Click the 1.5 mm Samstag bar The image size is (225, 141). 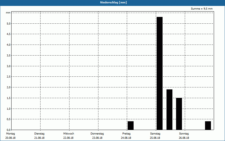pos(179,114)
